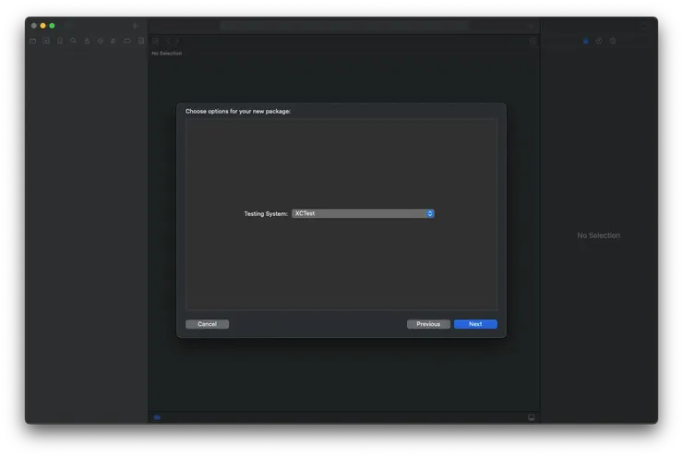683x457 pixels.
Task: Click the blue tag icon in bottom bar
Action: (x=157, y=417)
